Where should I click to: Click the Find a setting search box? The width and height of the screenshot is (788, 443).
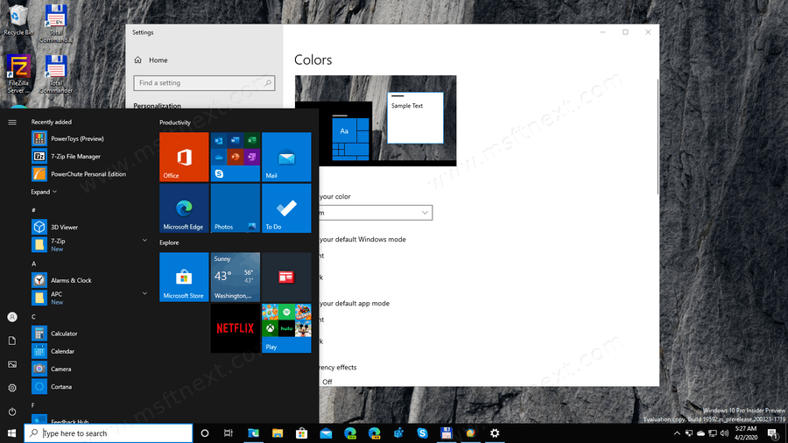(x=204, y=83)
